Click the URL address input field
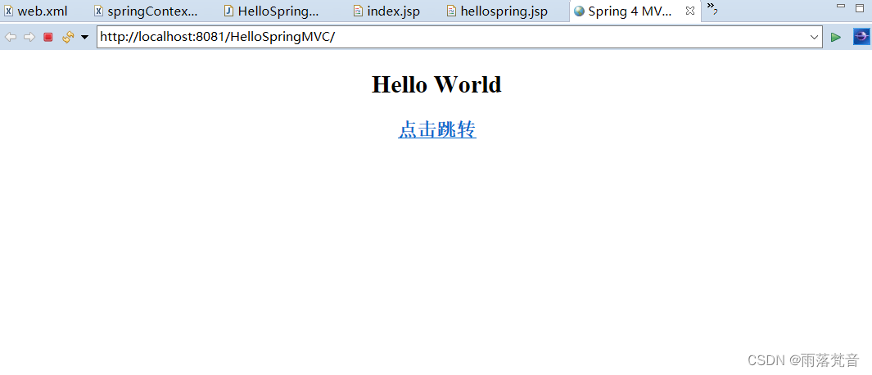872x375 pixels. pyautogui.click(x=454, y=38)
